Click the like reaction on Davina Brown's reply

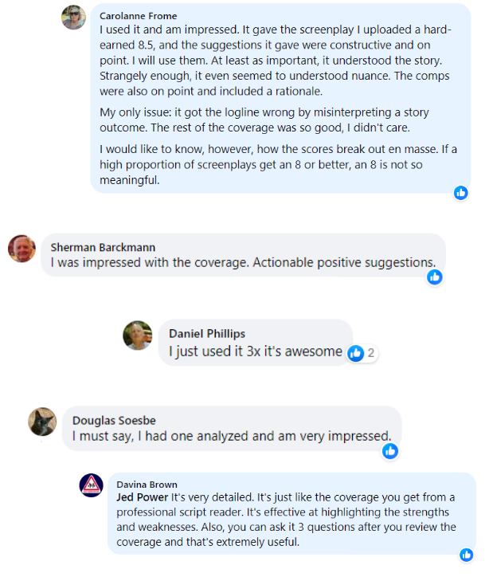point(466,555)
